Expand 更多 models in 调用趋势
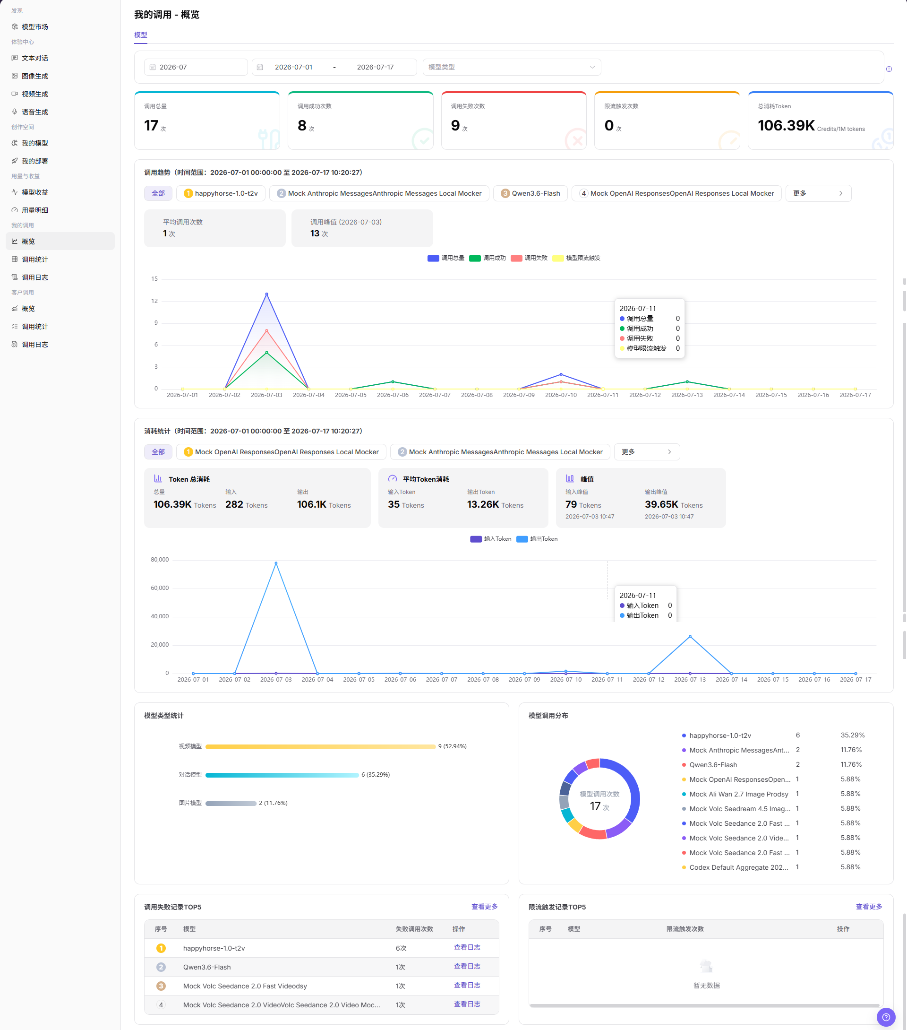The image size is (907, 1030). point(818,193)
